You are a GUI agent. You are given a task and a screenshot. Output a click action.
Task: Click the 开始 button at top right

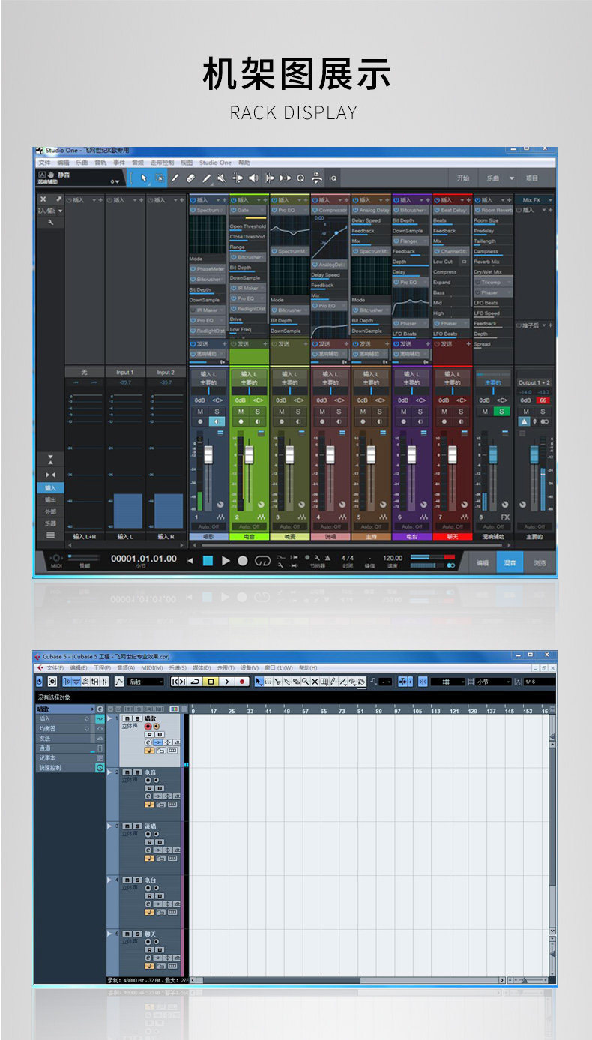click(x=462, y=178)
